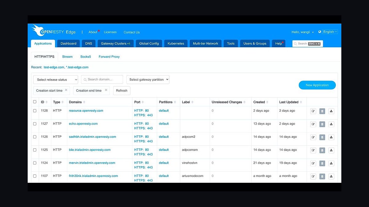The image size is (369, 207).
Task: Edit the echo.openresty.com application
Action: (313, 124)
